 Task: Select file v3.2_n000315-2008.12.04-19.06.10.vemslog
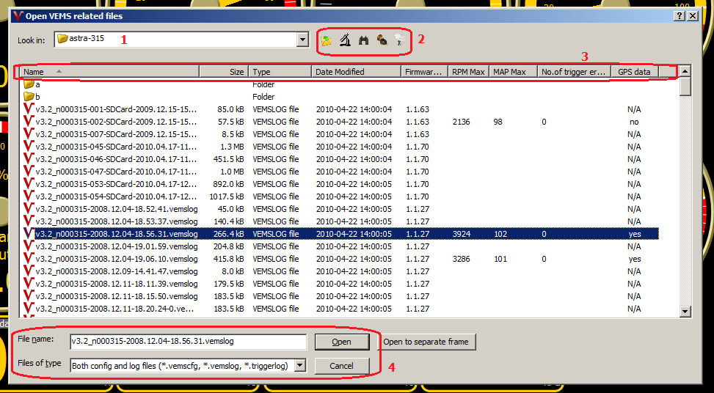[x=116, y=259]
